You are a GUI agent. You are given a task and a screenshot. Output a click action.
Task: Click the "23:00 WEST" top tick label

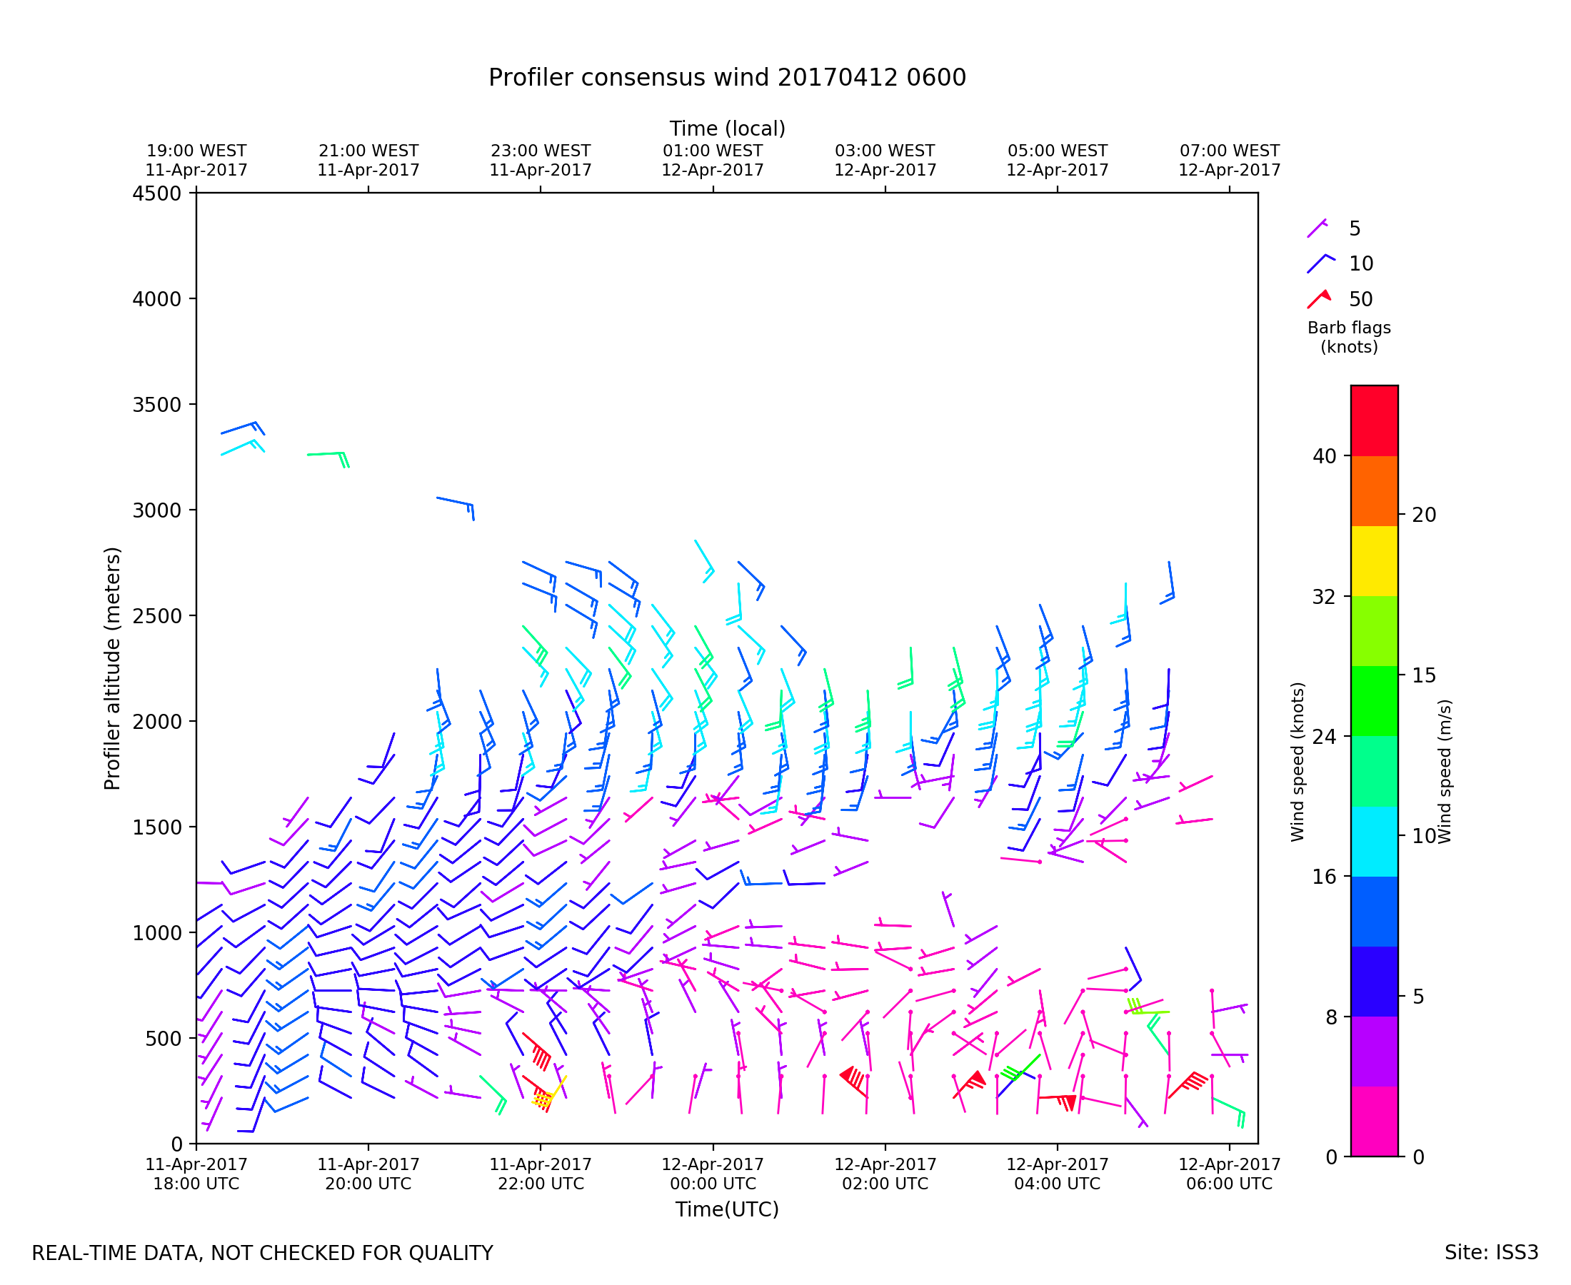pos(540,151)
